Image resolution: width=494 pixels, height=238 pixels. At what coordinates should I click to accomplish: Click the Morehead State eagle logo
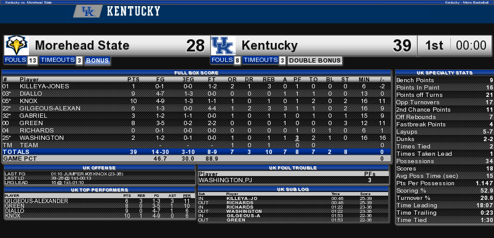17,45
